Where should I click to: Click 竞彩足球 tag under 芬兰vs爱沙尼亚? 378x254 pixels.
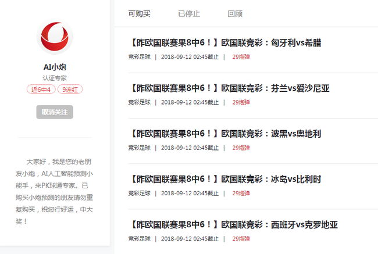pyautogui.click(x=140, y=102)
